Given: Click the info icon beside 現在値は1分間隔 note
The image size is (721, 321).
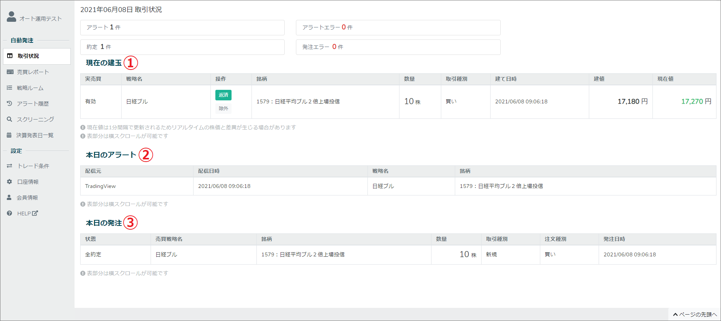Looking at the screenshot, I should tap(83, 127).
